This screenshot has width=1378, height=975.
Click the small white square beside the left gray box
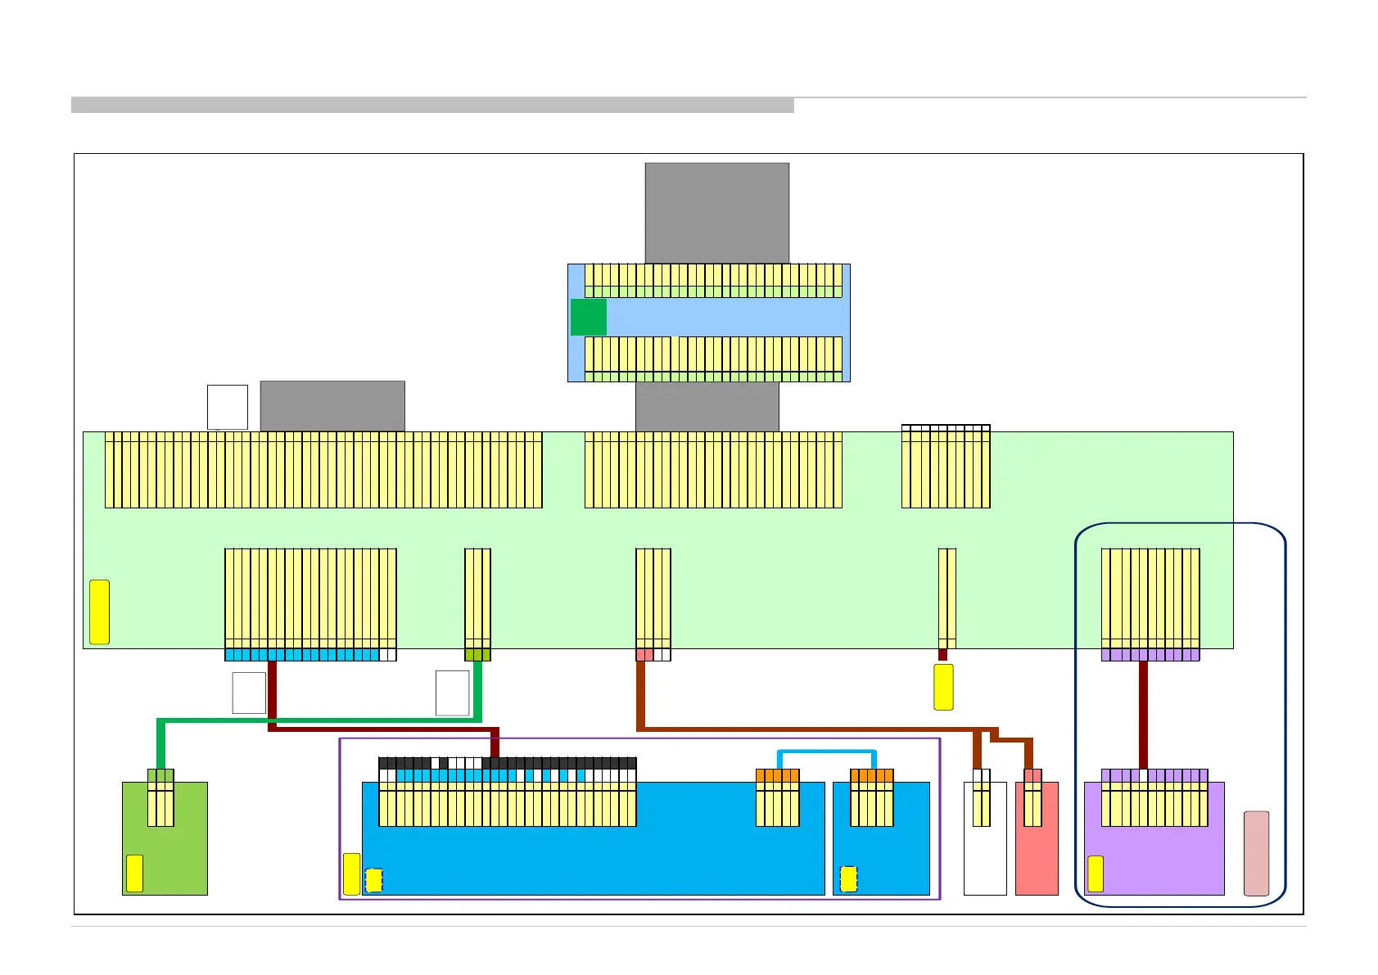point(228,407)
